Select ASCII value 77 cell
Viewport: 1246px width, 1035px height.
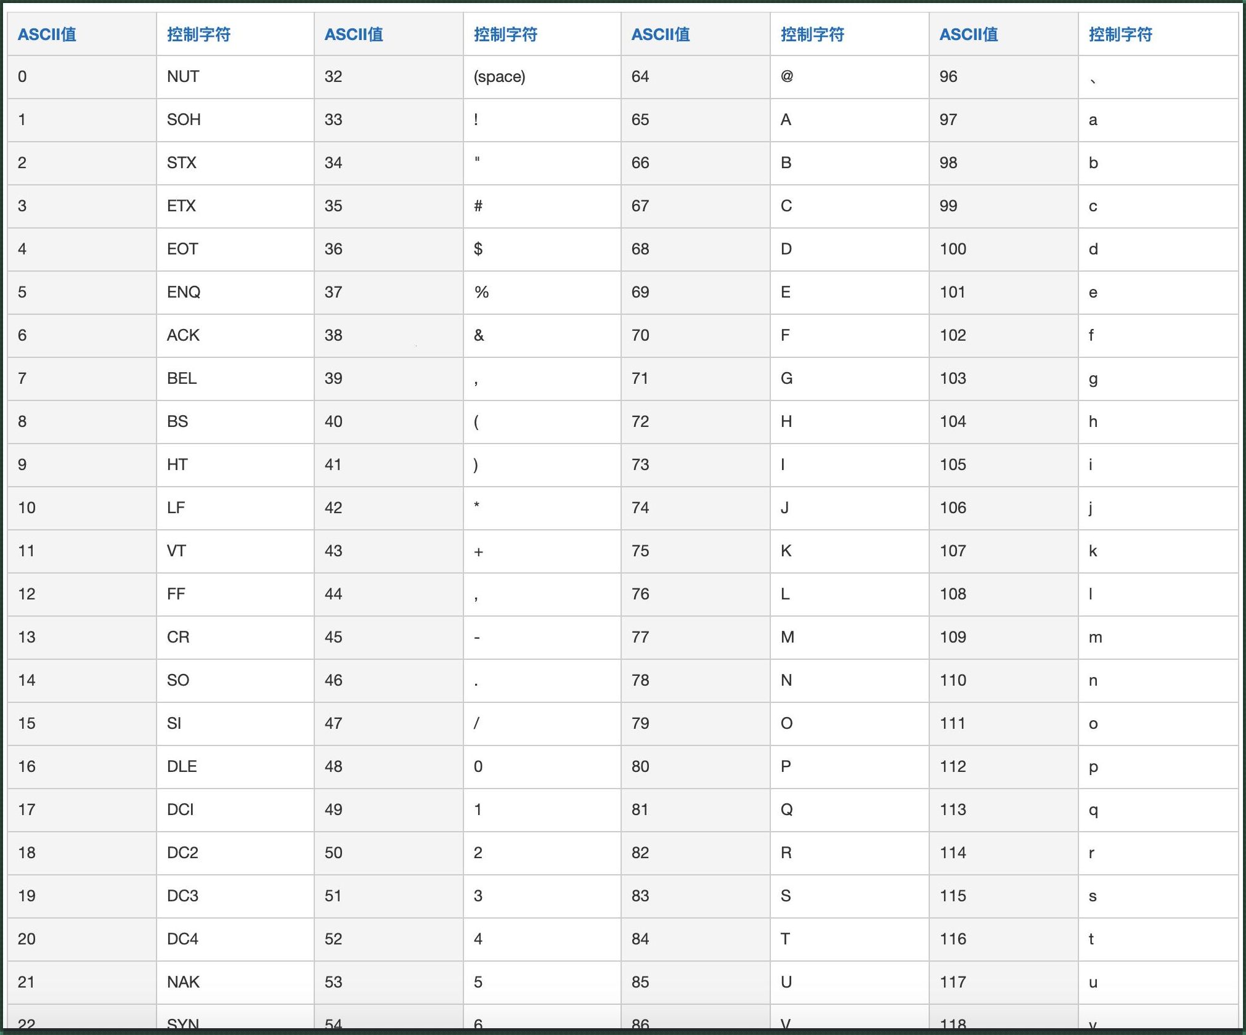(x=696, y=638)
